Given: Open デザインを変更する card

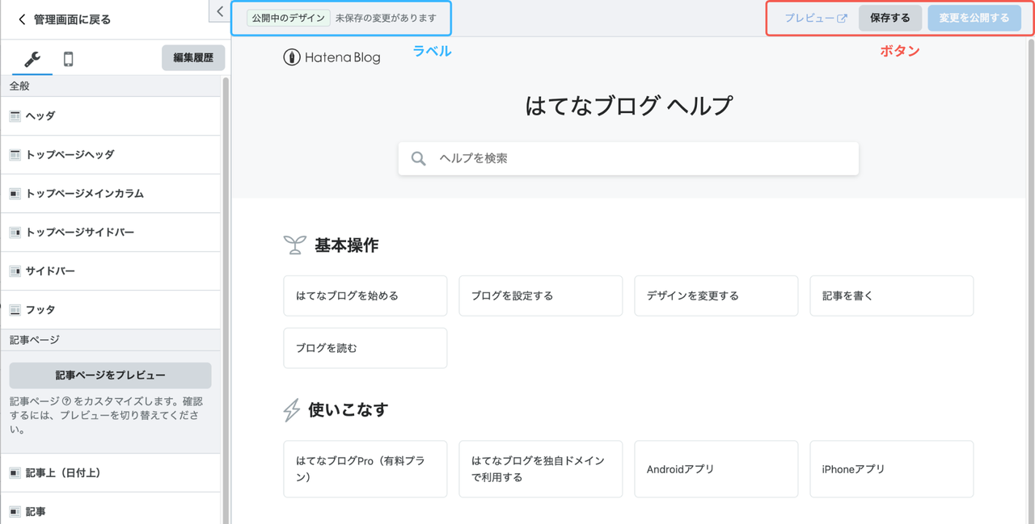Looking at the screenshot, I should pyautogui.click(x=716, y=296).
